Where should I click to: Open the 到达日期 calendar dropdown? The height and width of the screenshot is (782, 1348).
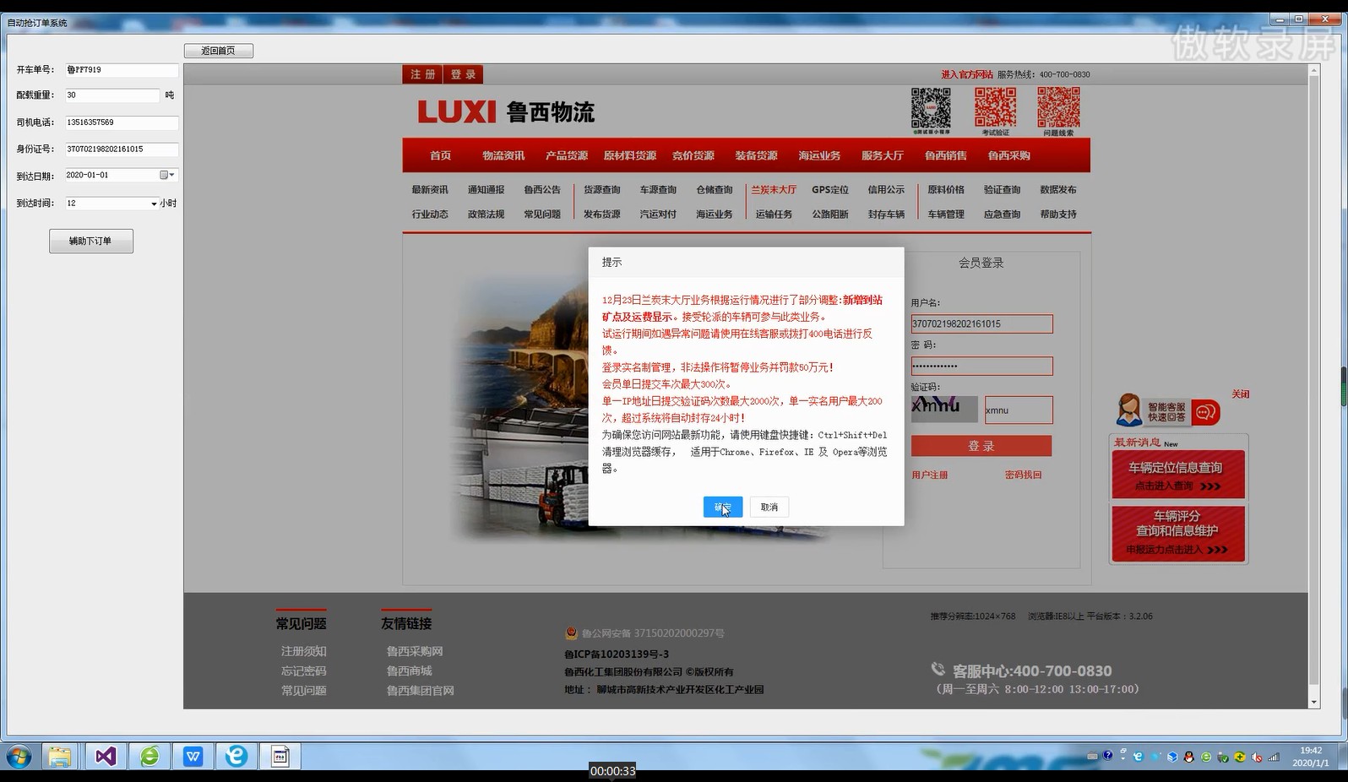click(168, 175)
